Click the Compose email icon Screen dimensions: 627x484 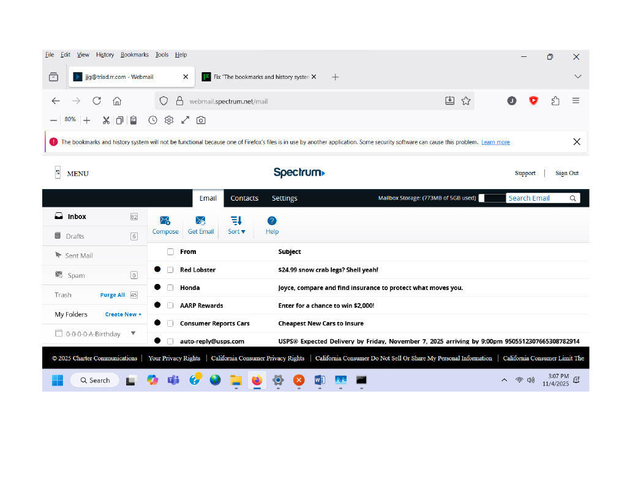click(x=165, y=221)
